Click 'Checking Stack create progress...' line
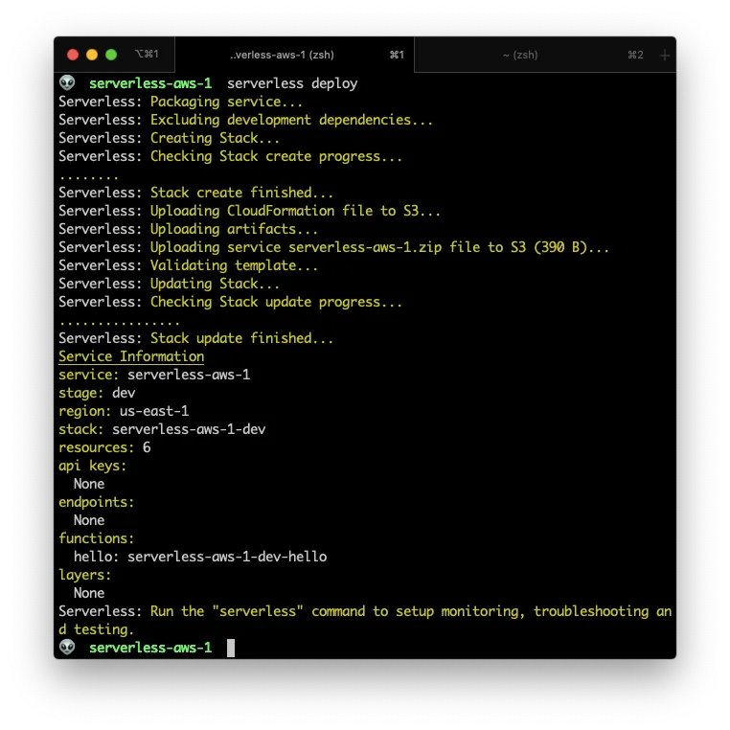The width and height of the screenshot is (730, 730). (x=231, y=156)
